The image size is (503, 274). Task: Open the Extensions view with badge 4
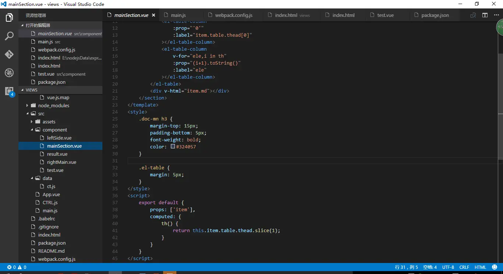[9, 91]
